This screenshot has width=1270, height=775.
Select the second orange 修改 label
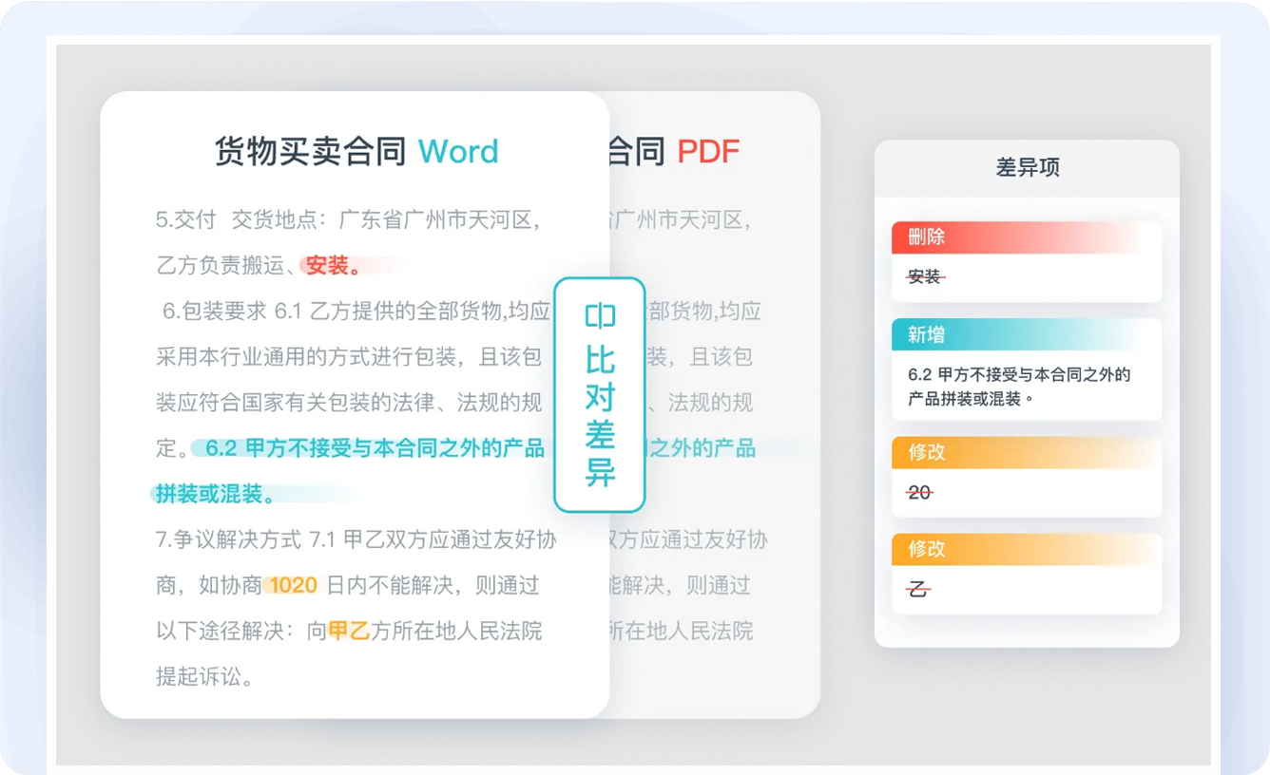click(927, 549)
